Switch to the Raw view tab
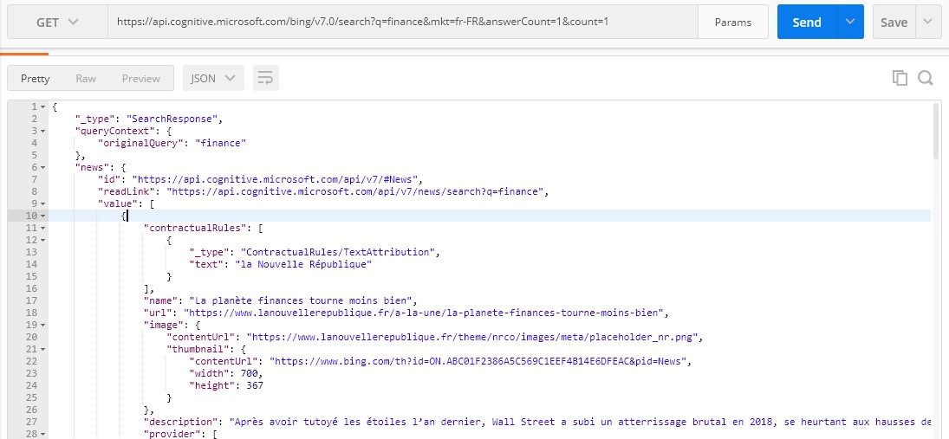The width and height of the screenshot is (949, 439). click(x=86, y=78)
